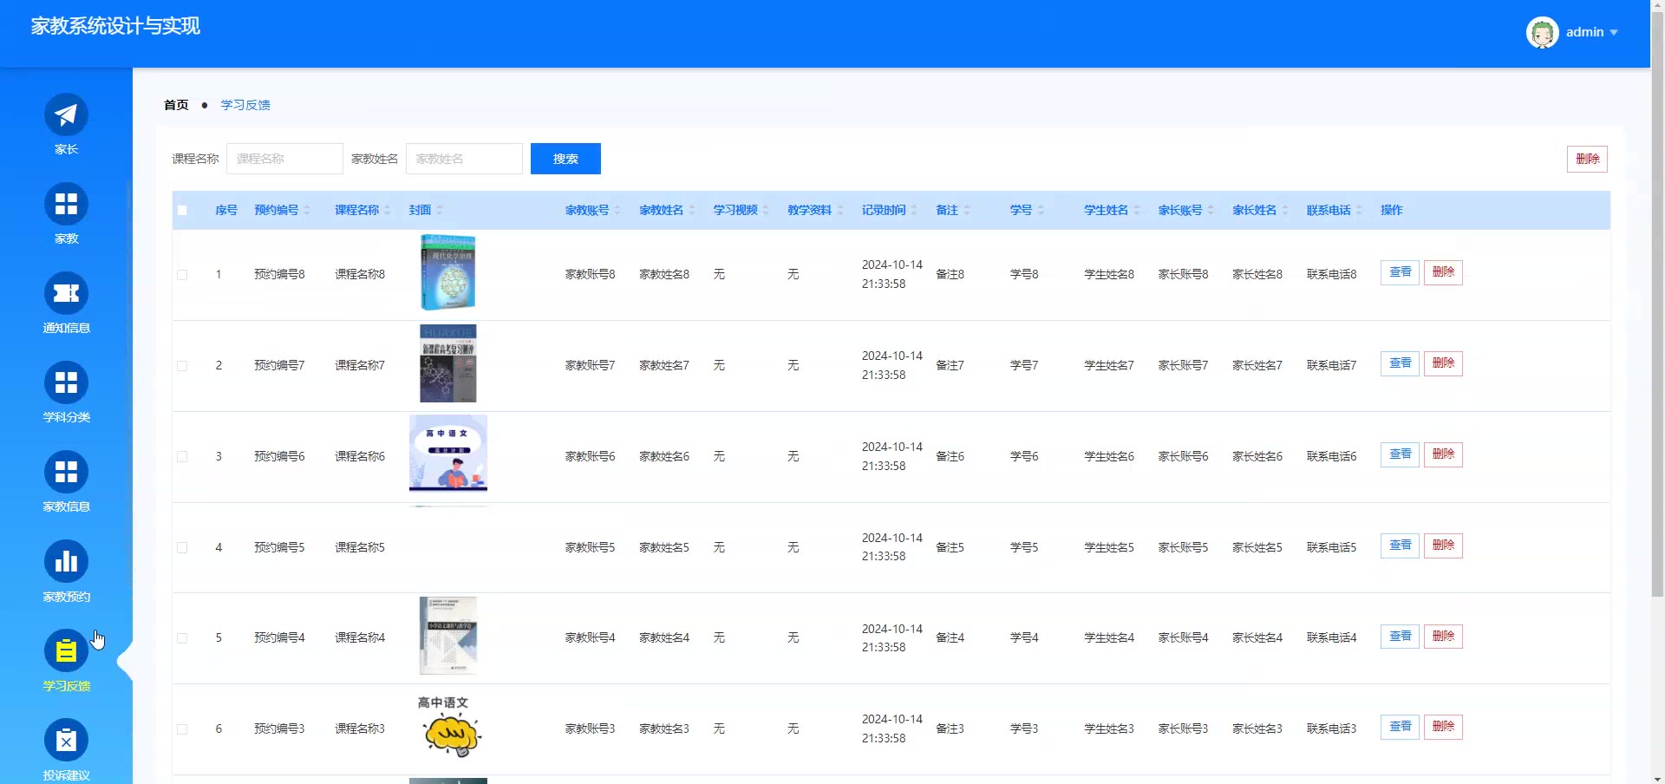
Task: Check the row checkbox for 预约编号8
Action: (x=182, y=275)
